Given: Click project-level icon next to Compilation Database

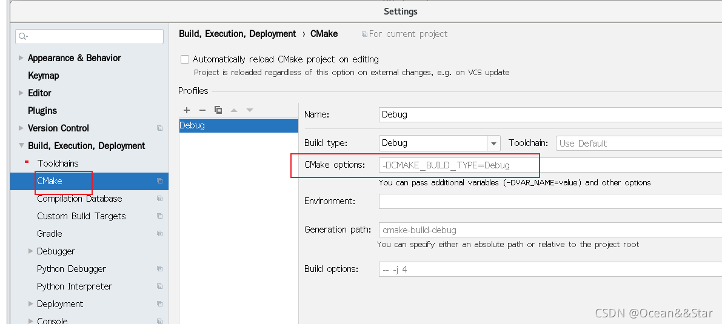Looking at the screenshot, I should [x=160, y=199].
